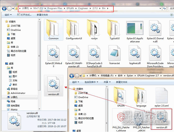Viewport: 174px width, 132px height.
Task: Select 家庭组 in Bin sidebar
Action: pyautogui.click(x=12, y=89)
